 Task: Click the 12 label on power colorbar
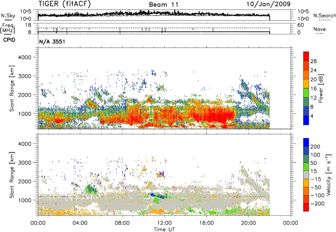click(x=313, y=98)
